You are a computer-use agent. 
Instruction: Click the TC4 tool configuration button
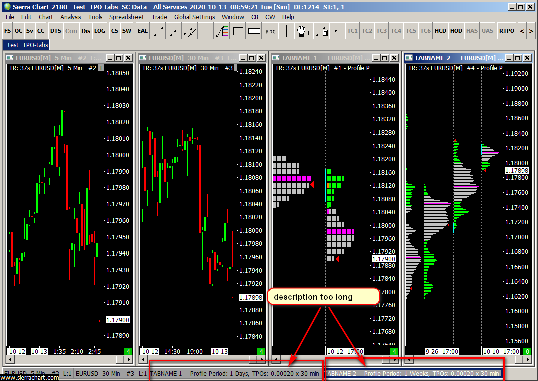[x=396, y=31]
